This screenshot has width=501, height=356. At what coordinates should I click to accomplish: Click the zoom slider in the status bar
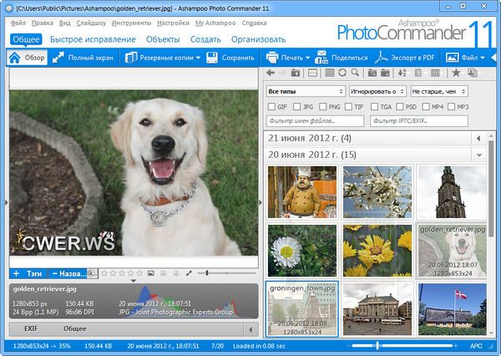click(x=377, y=345)
